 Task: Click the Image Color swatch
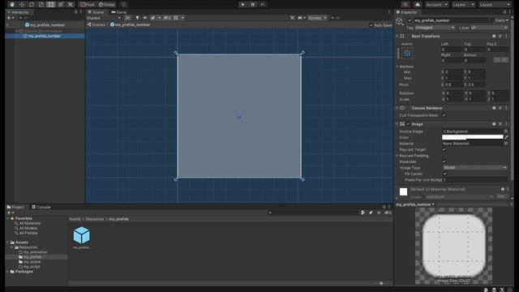click(x=472, y=137)
